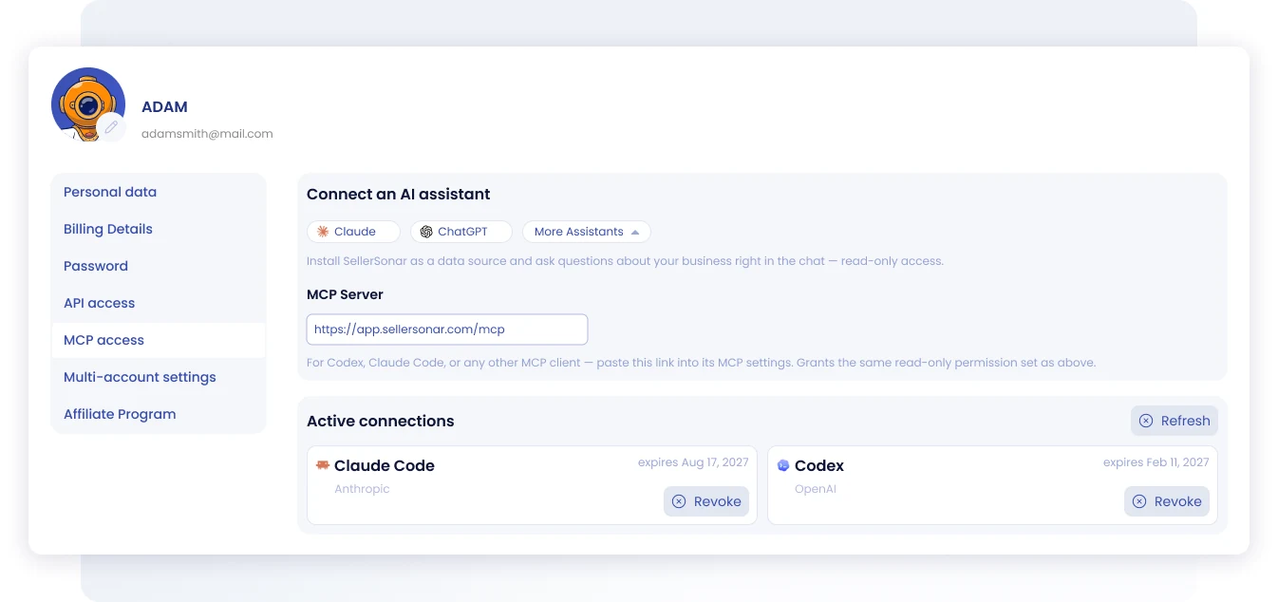Expand the More Assistants dropdown
Screen dimensions: 1278x602
(587, 232)
